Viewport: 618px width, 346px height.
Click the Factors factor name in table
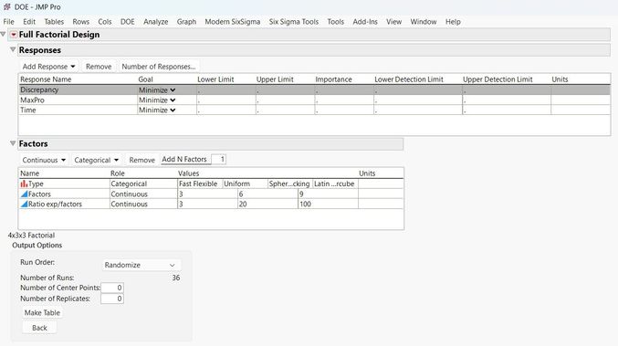click(39, 194)
